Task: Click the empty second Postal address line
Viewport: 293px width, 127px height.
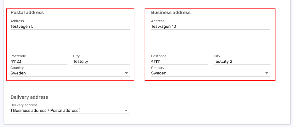Action: pyautogui.click(x=70, y=43)
